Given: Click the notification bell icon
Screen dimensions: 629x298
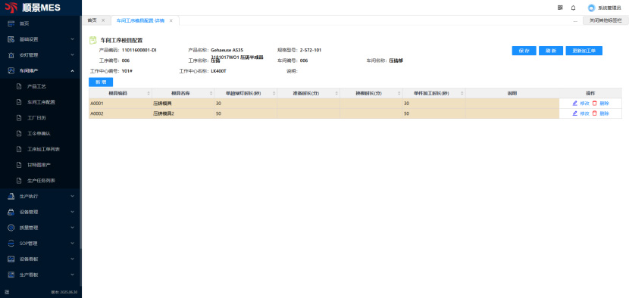Looking at the screenshot, I should (573, 8).
